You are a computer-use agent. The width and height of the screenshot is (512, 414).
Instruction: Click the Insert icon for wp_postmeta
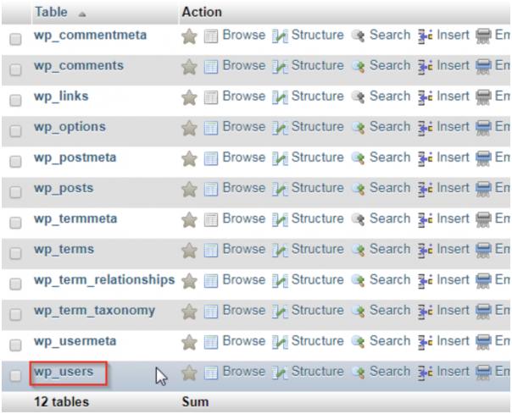426,158
